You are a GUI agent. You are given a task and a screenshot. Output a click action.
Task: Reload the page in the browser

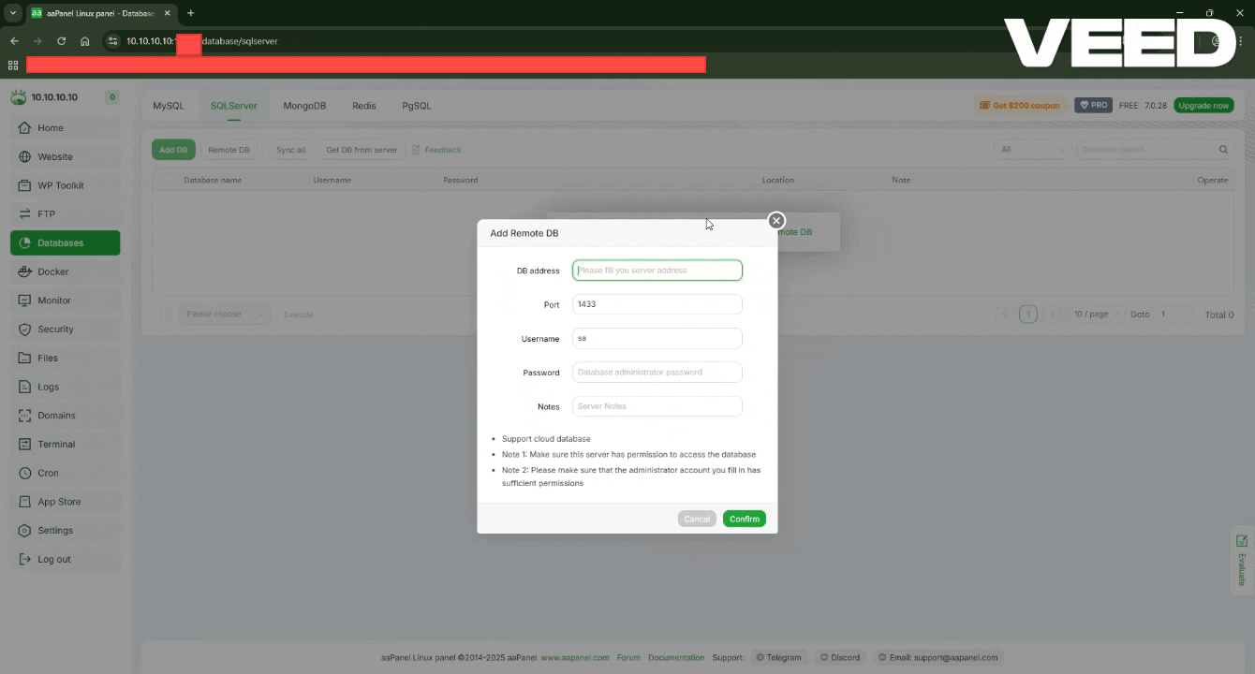pyautogui.click(x=61, y=41)
